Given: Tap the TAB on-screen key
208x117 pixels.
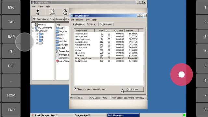Looking at the screenshot, I should (x=11, y=22).
